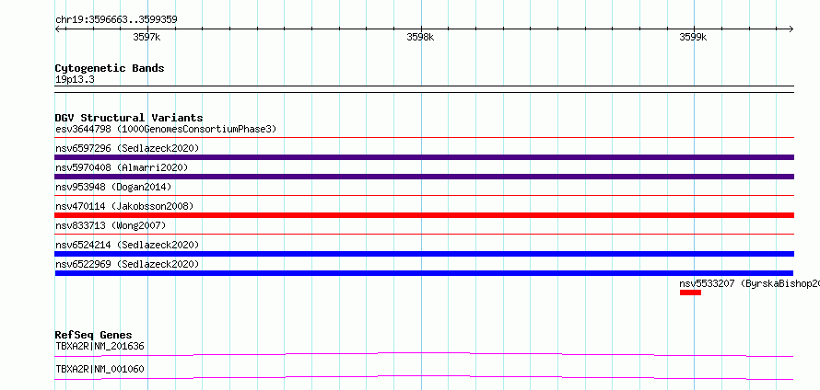Screen dimensions: 820x390
Task: Open the TBXA2R|NM_201636 gene label
Action: 100,346
